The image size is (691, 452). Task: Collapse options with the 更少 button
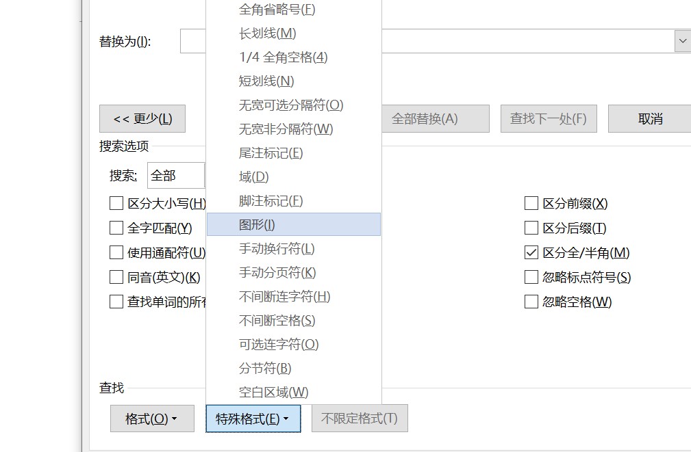pos(142,119)
